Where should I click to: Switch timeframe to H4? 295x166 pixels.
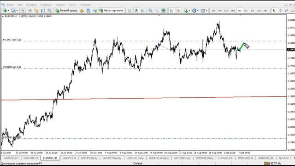pos(246,11)
